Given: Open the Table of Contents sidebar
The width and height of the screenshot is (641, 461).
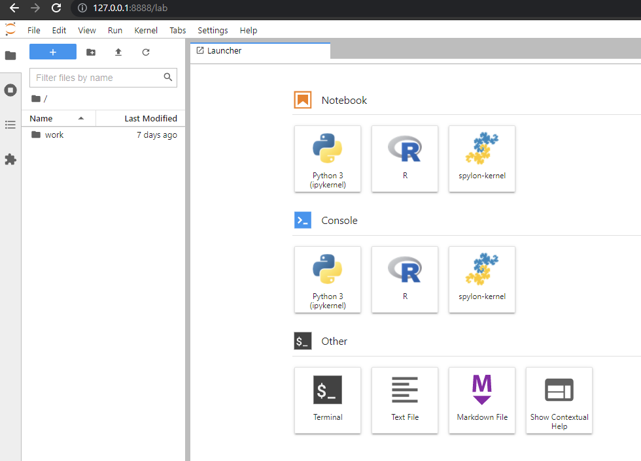Looking at the screenshot, I should pos(10,125).
